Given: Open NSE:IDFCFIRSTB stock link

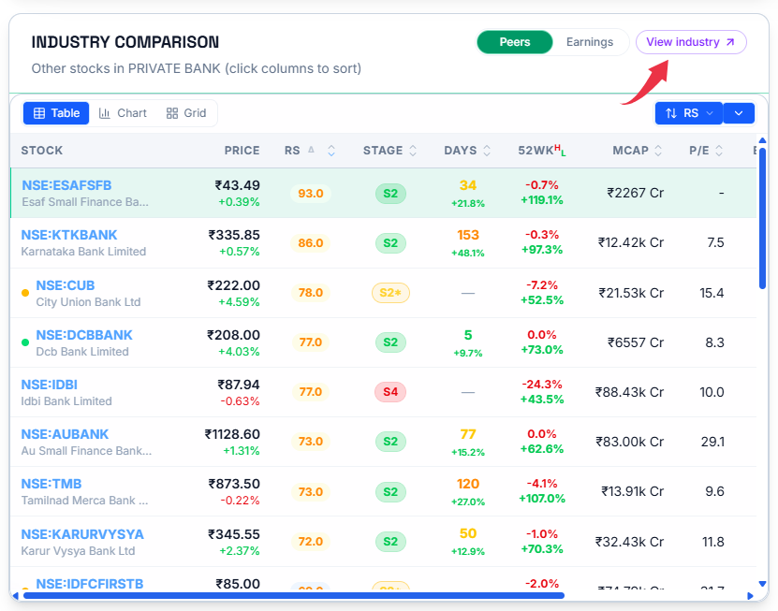Looking at the screenshot, I should point(89,584).
